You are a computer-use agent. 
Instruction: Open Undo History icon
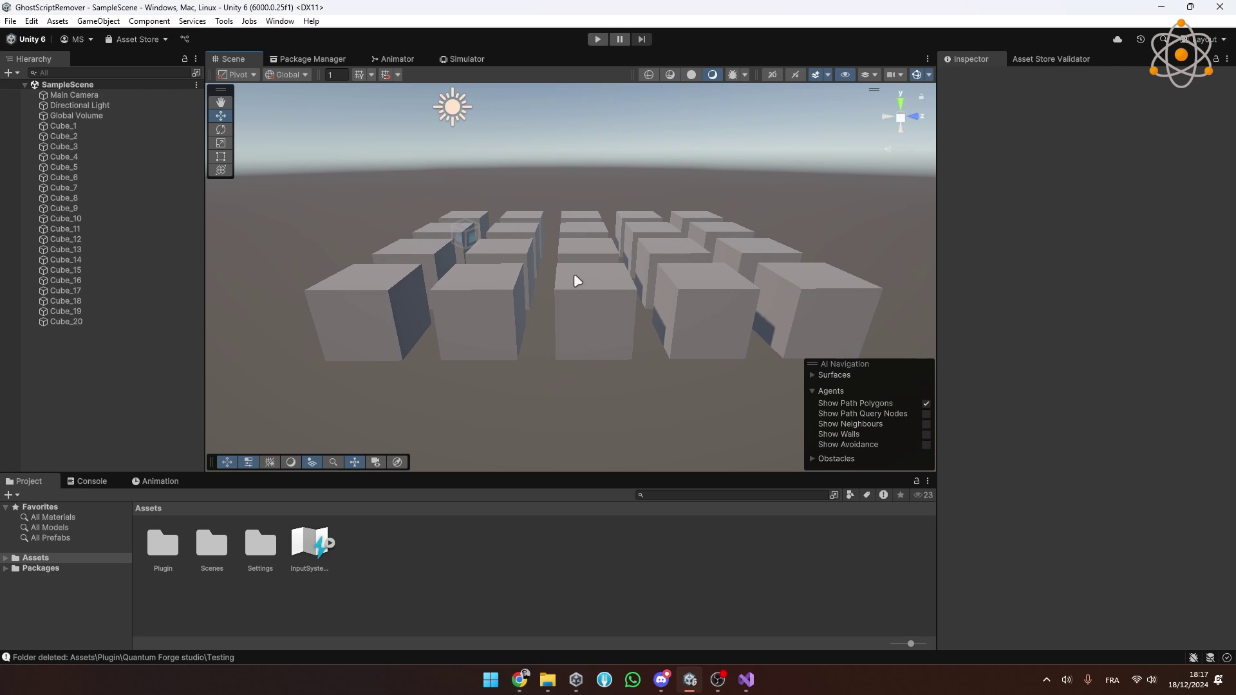point(1141,39)
